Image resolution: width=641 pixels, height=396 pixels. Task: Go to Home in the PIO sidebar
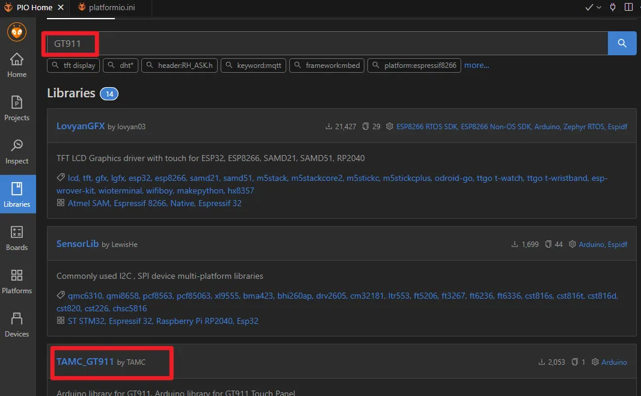[x=17, y=65]
